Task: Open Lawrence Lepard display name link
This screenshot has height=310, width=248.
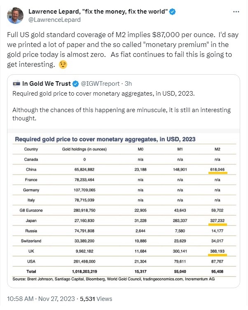Action: (x=98, y=12)
